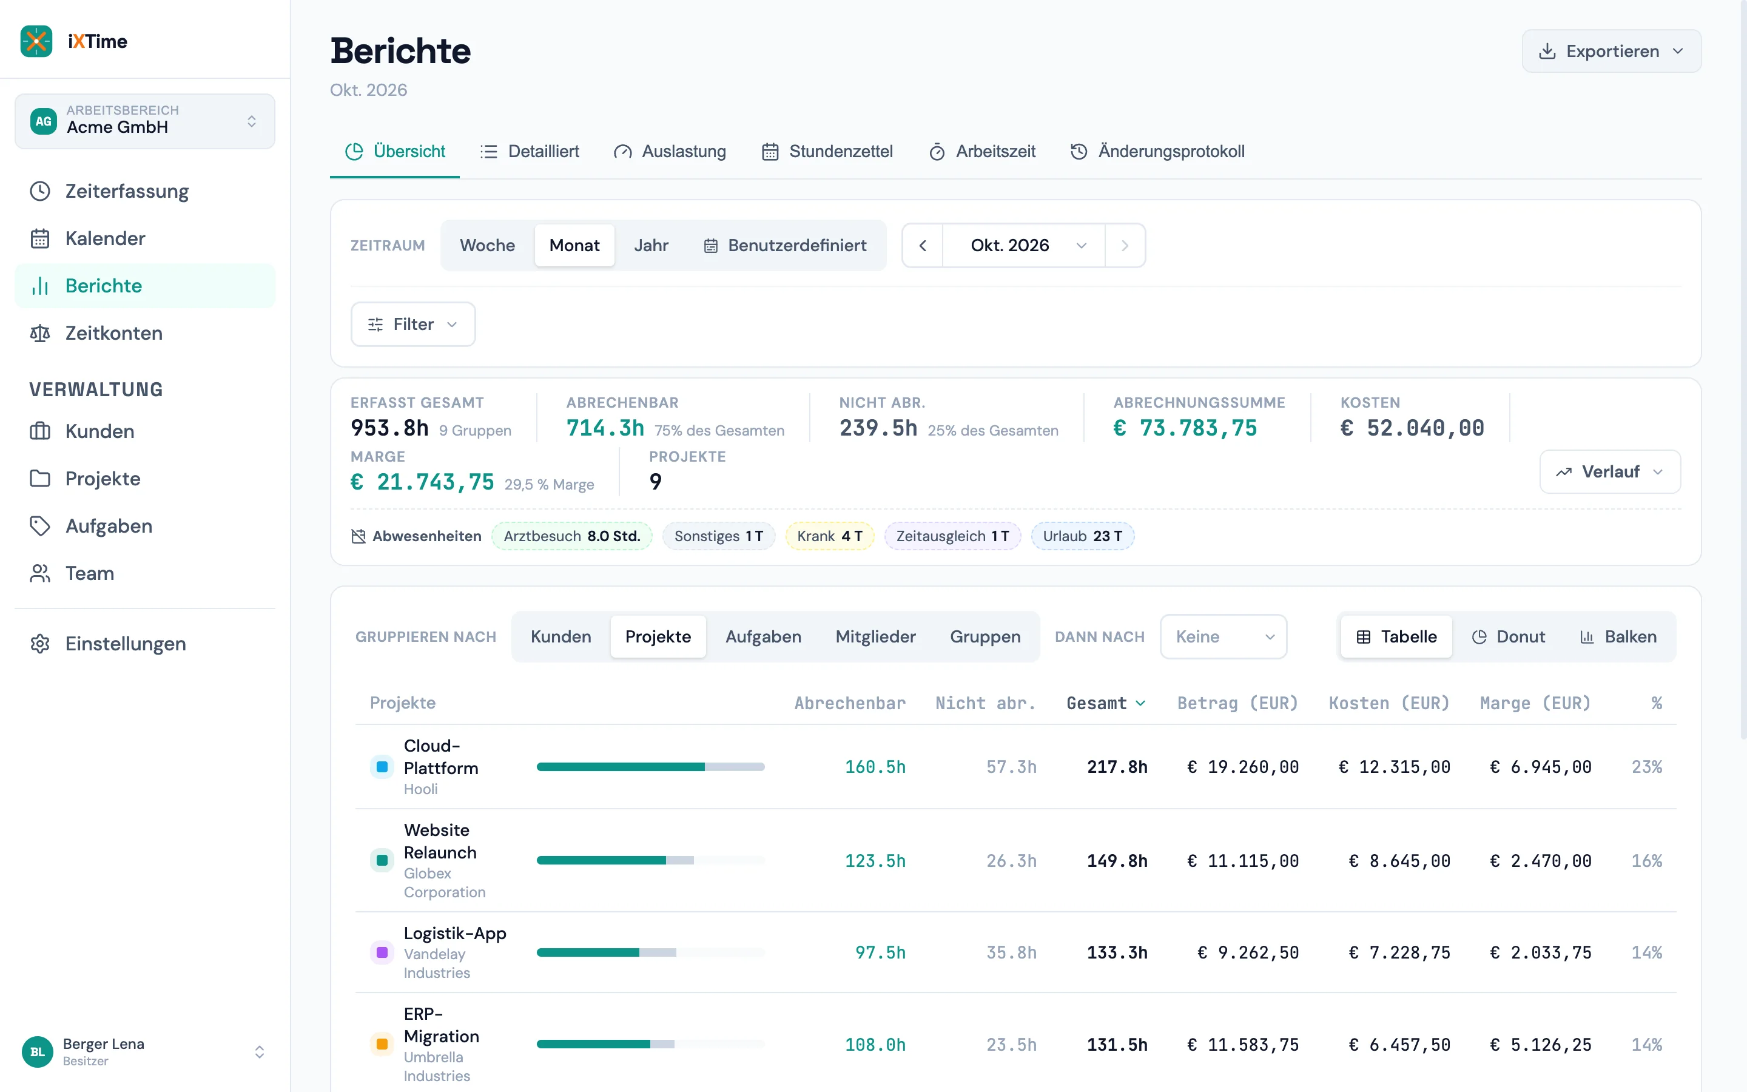Image resolution: width=1747 pixels, height=1092 pixels.
Task: Sort by Betrag (EUR) column header
Action: click(1237, 704)
